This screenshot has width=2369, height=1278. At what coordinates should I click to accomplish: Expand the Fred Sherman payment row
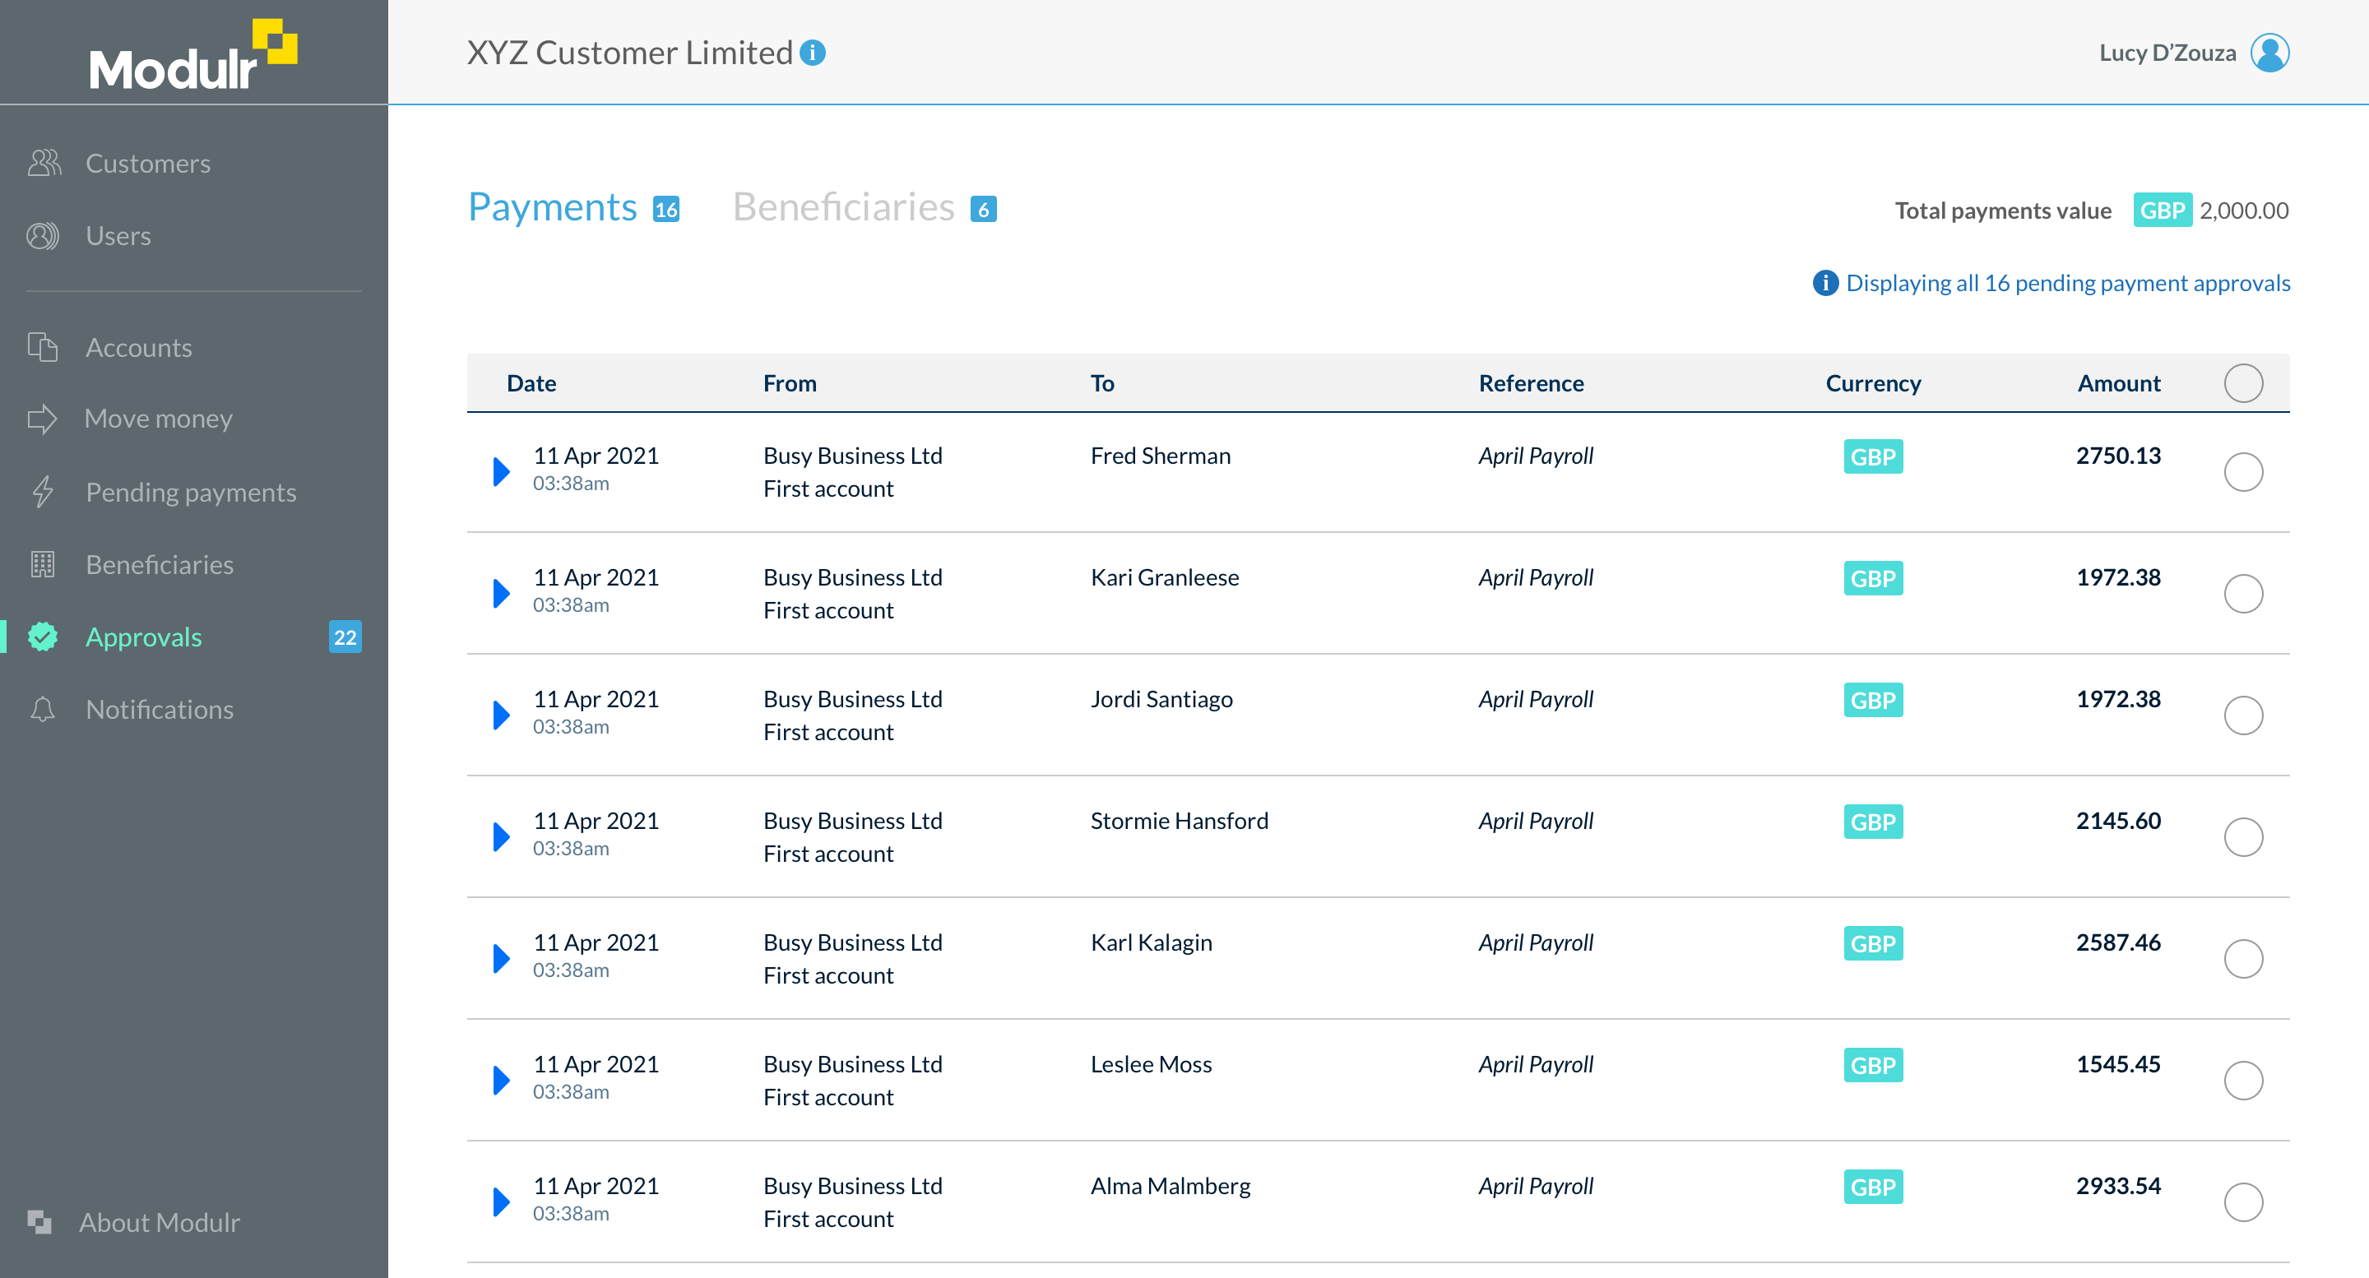tap(501, 472)
